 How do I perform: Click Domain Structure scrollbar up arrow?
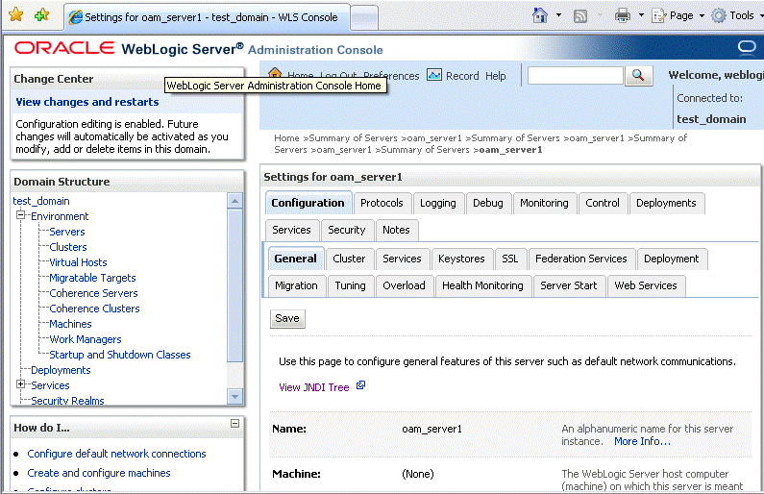(234, 201)
